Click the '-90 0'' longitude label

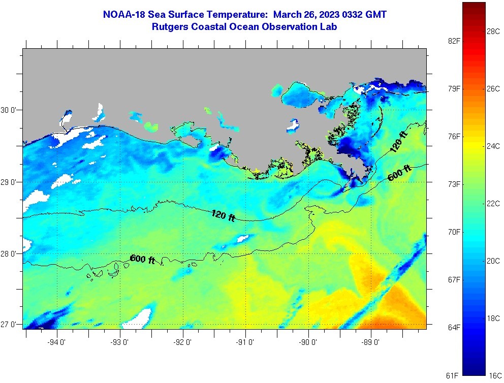[x=308, y=342]
